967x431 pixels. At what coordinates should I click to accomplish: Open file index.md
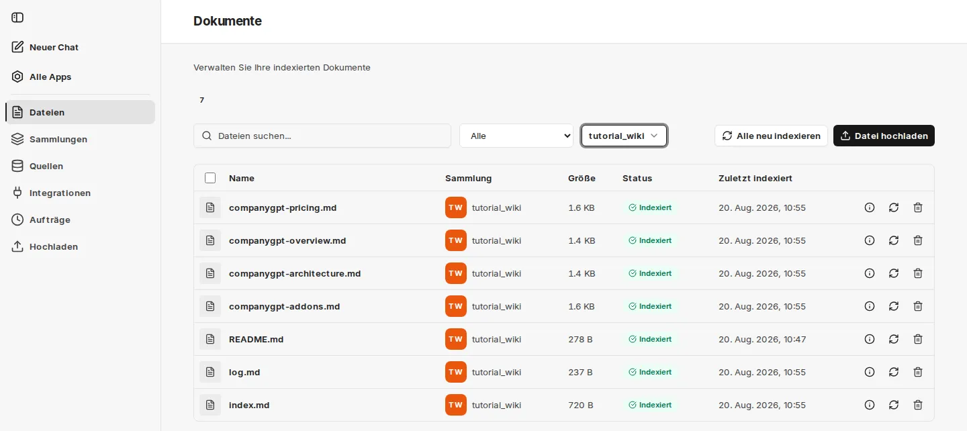(249, 405)
